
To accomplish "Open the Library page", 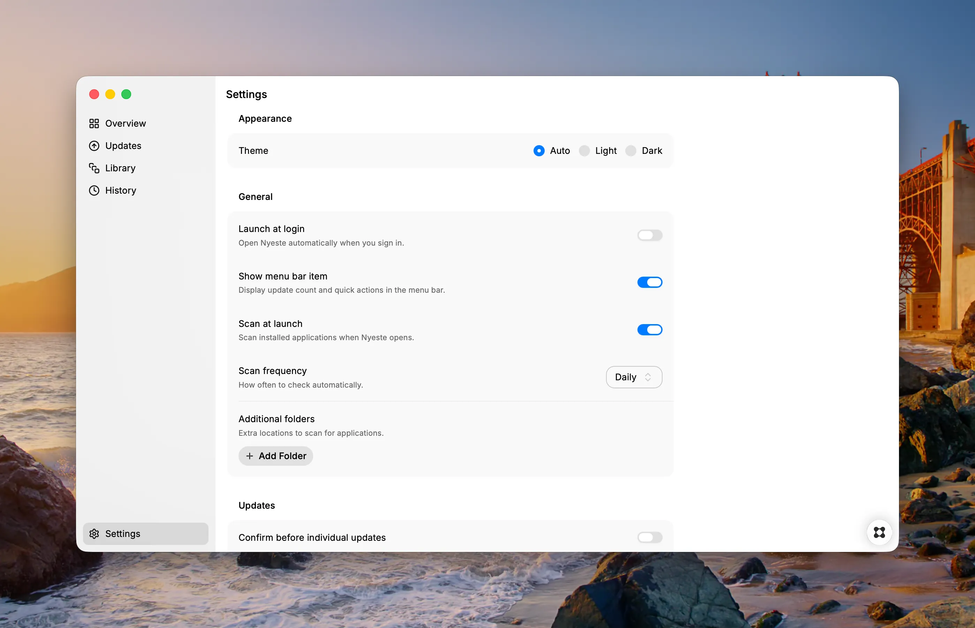I will pyautogui.click(x=145, y=168).
